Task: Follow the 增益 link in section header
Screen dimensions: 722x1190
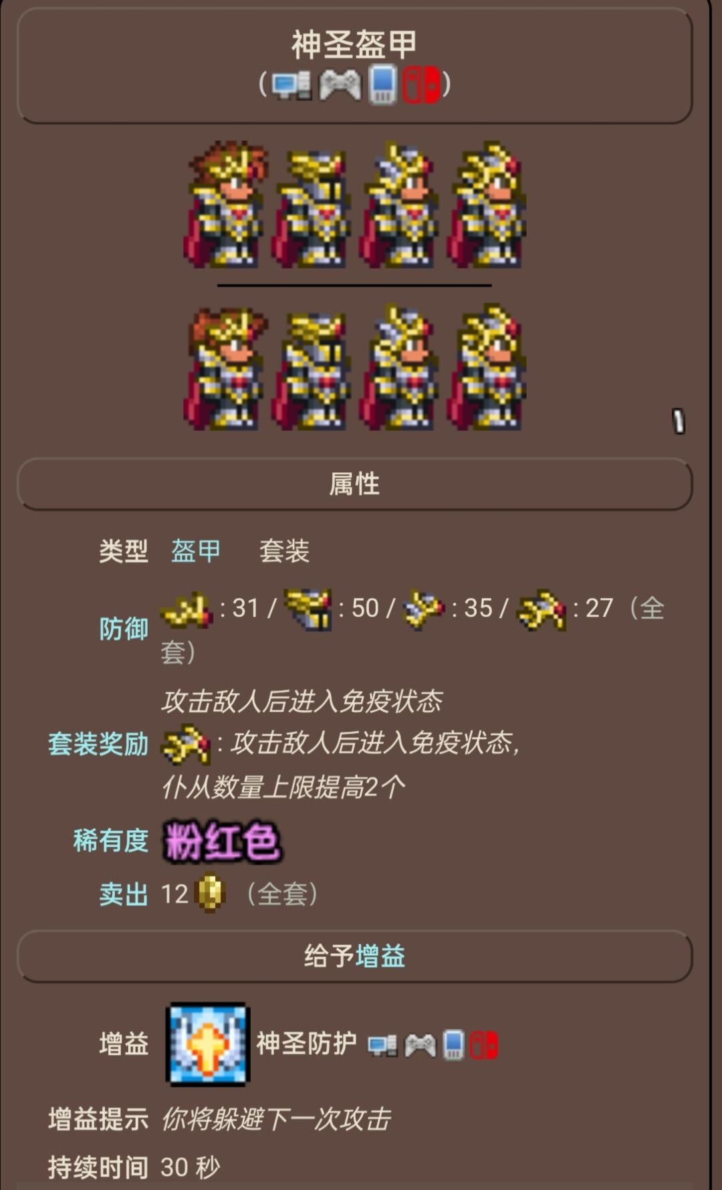Action: point(380,957)
